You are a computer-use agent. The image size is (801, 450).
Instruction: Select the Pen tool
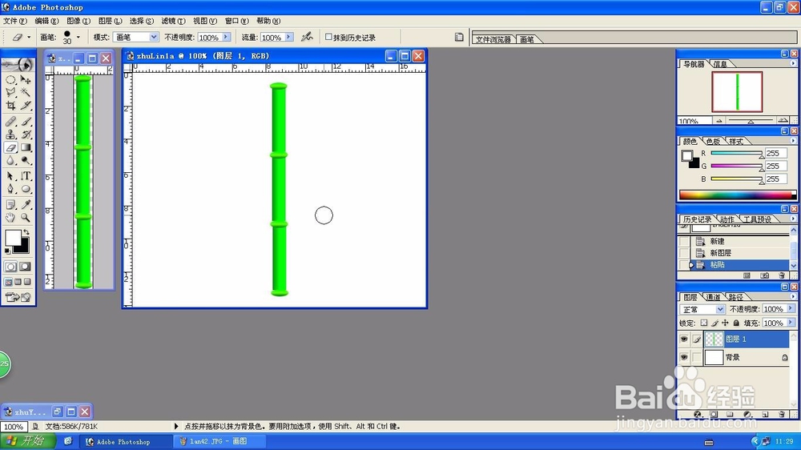click(x=10, y=189)
